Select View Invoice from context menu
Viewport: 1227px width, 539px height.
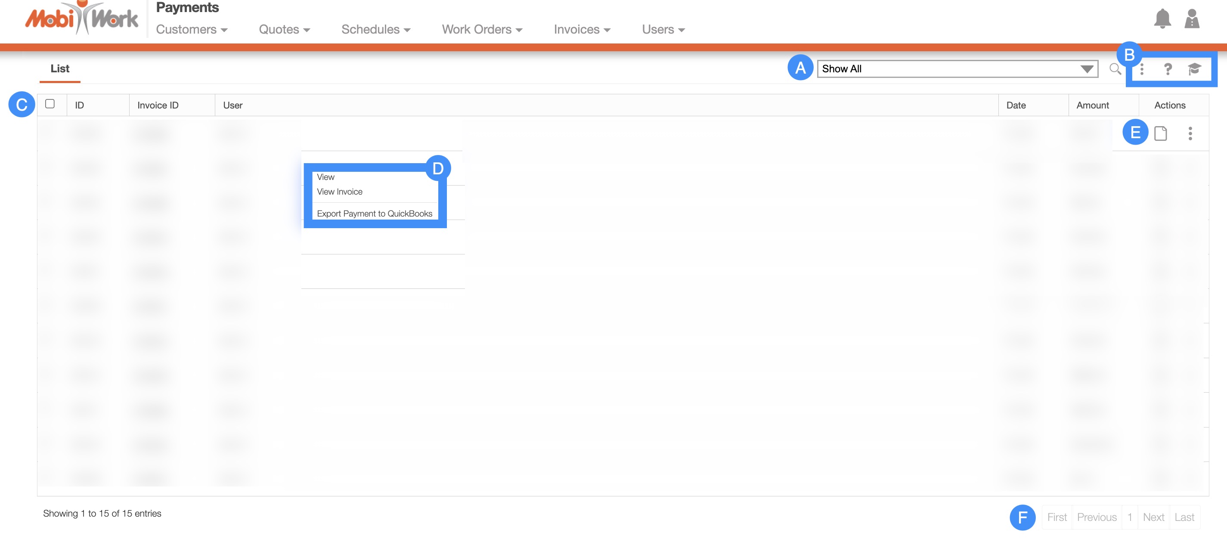click(340, 192)
